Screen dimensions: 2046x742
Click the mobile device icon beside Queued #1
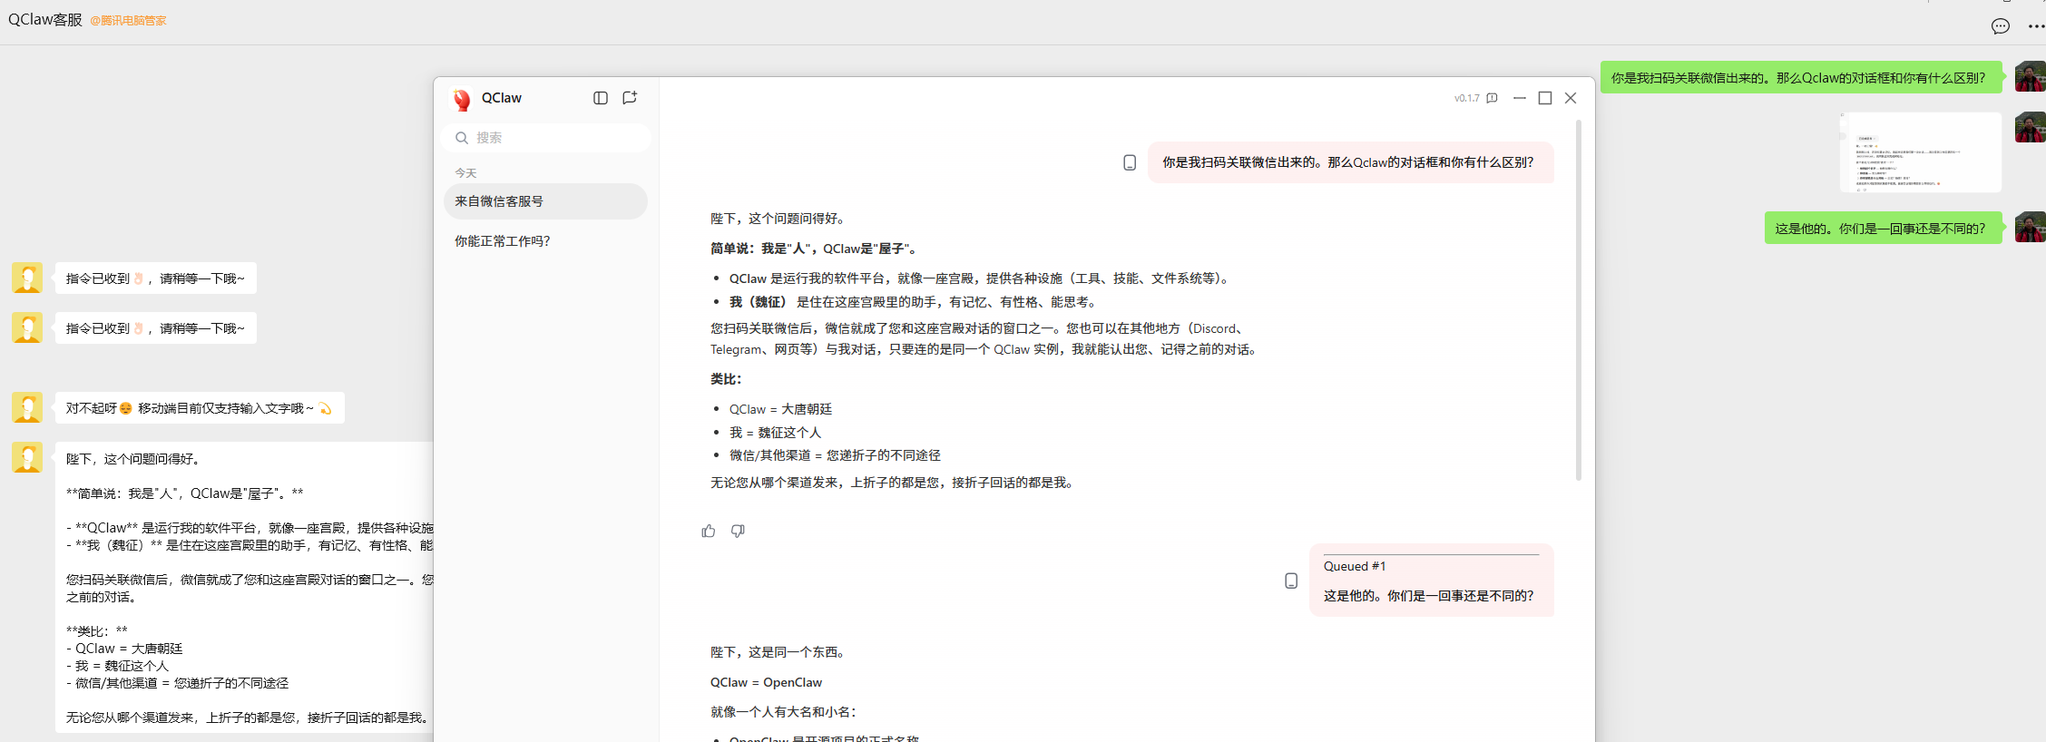1291,581
